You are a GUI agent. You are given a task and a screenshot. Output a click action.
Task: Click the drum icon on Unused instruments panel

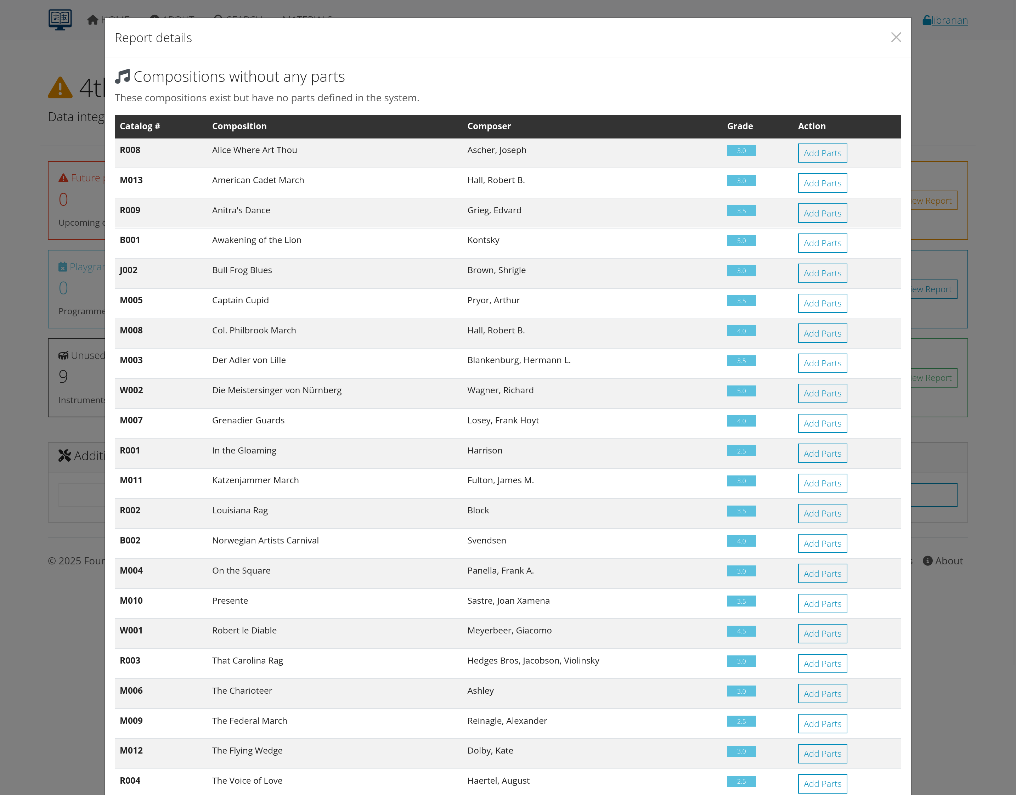tap(64, 355)
